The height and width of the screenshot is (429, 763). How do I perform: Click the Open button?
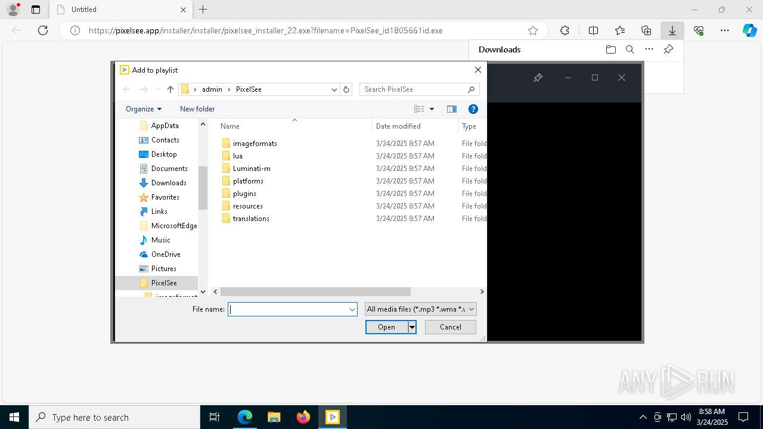click(386, 327)
